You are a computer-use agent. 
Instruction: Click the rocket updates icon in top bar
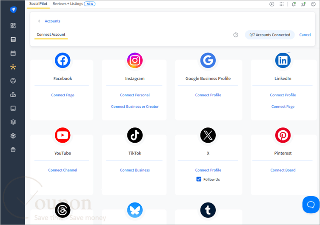click(303, 4)
